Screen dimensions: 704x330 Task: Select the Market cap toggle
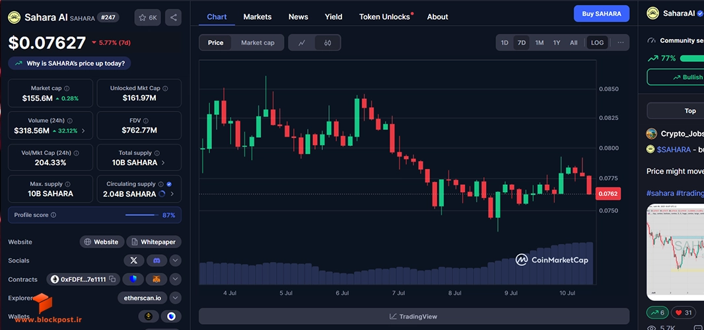coord(258,43)
